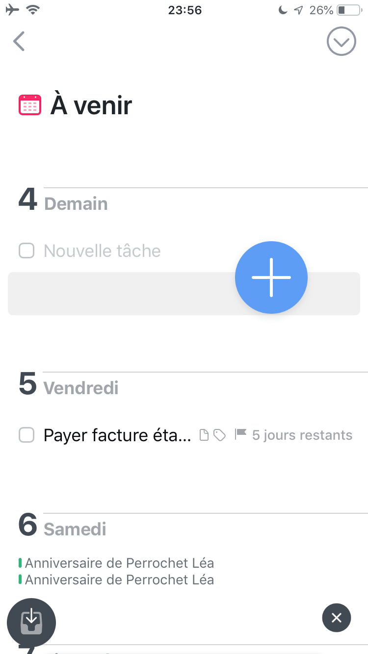
Task: Mark Payer facture éta... as complete
Action: [x=26, y=435]
